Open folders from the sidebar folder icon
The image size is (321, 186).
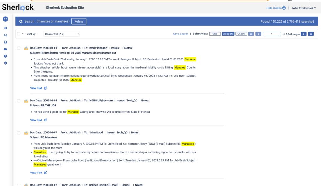5,49
